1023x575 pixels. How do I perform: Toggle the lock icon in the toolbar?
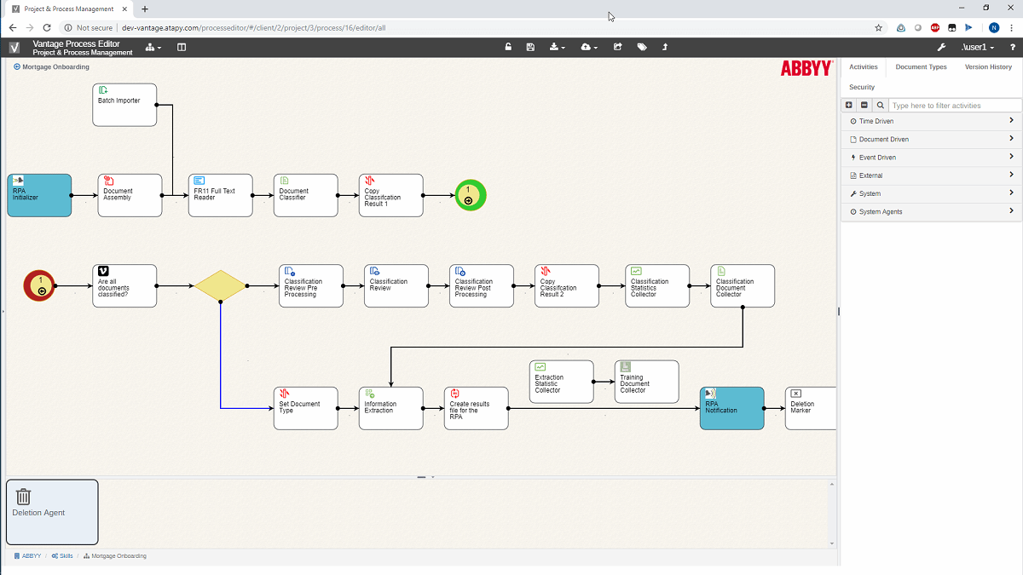tap(508, 47)
